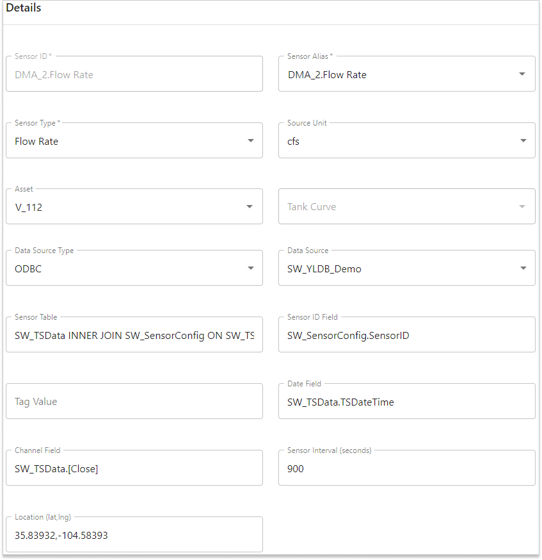Edit the Date Field input
Screen dimensions: 542x560
pos(406,402)
